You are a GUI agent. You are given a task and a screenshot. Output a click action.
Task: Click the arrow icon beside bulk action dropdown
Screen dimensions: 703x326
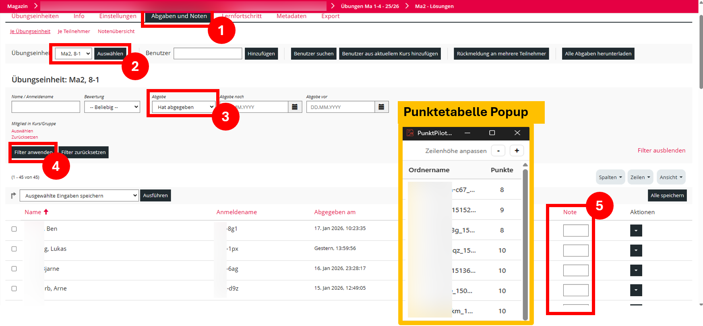pyautogui.click(x=13, y=195)
